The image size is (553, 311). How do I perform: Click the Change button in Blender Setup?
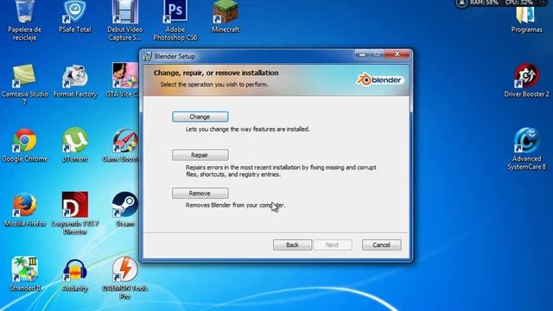[200, 117]
